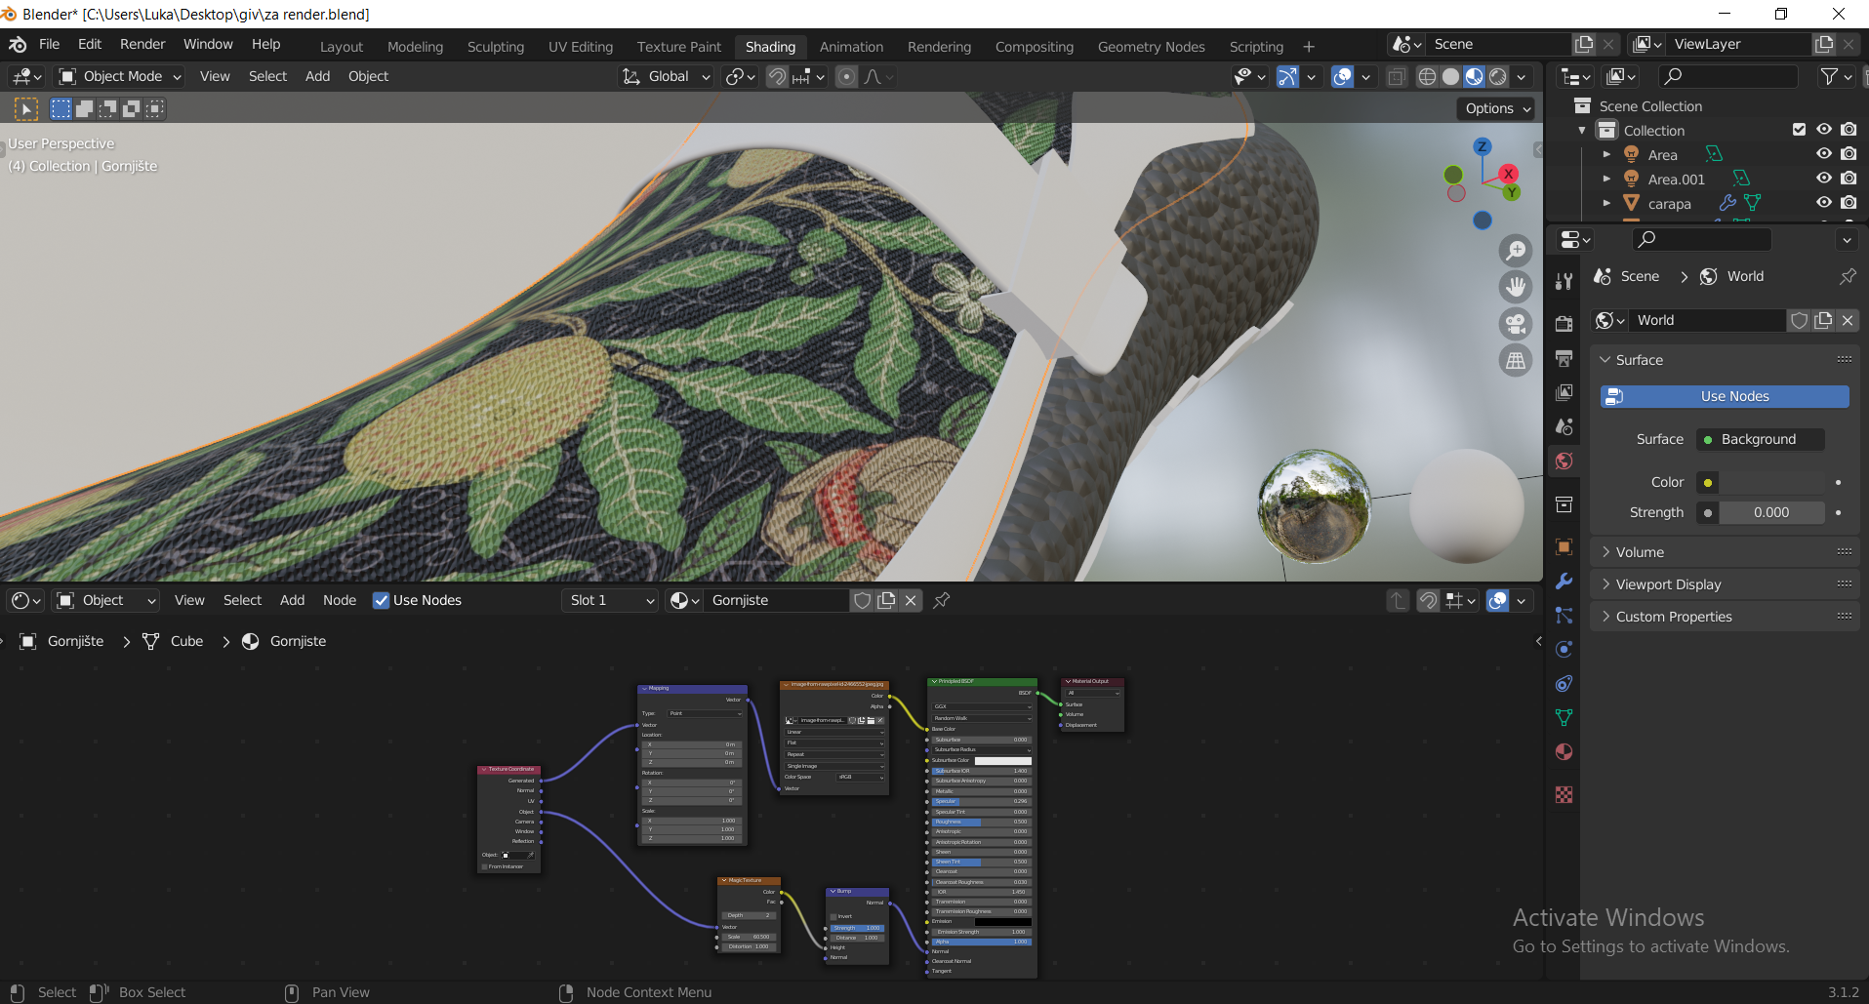
Task: Expand Custom Properties panel
Action: (1725, 617)
